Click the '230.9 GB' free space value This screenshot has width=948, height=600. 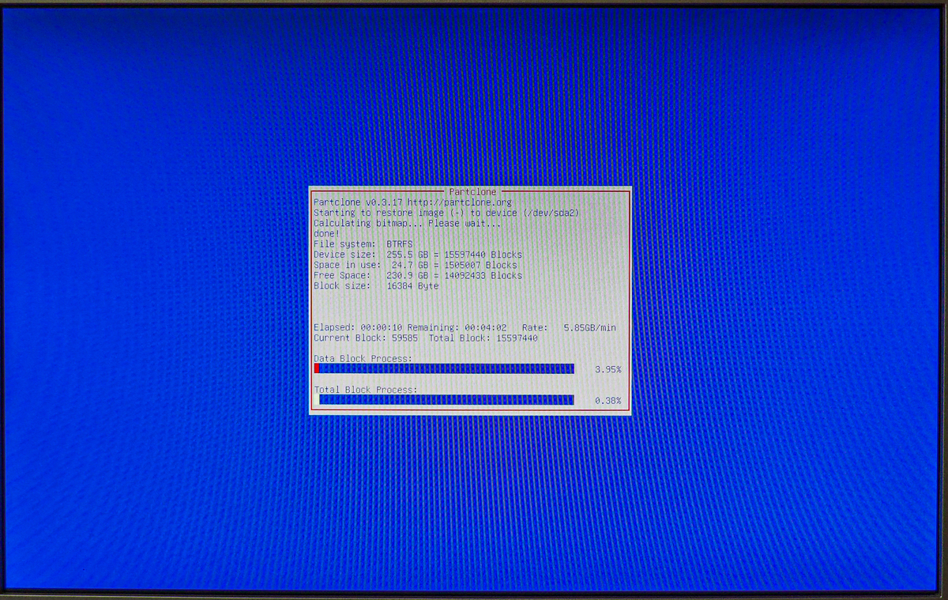pos(408,275)
